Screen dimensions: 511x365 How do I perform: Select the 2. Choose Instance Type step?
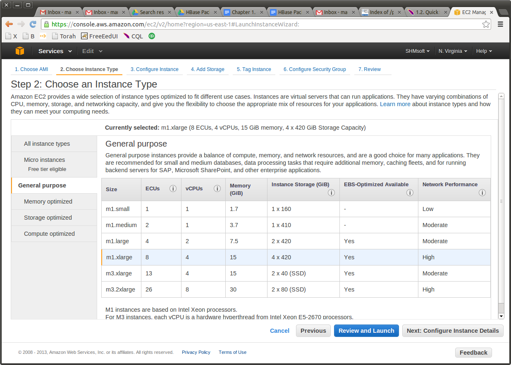tap(89, 69)
